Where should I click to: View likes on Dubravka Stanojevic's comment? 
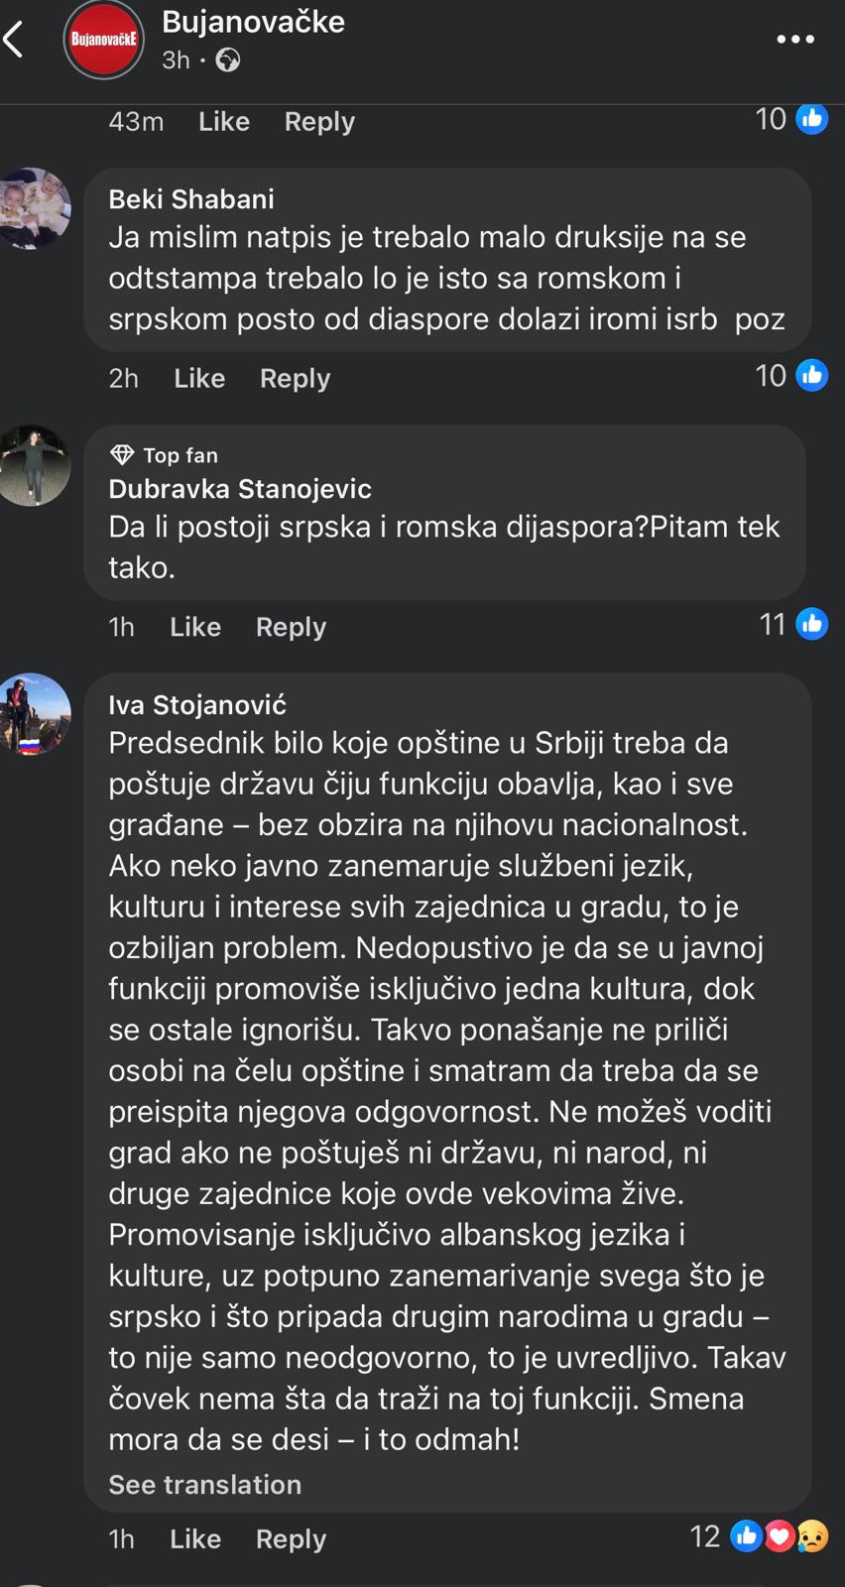point(793,625)
